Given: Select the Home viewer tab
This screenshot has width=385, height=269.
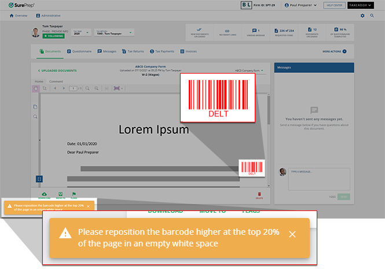Looking at the screenshot, I should 39,81.
